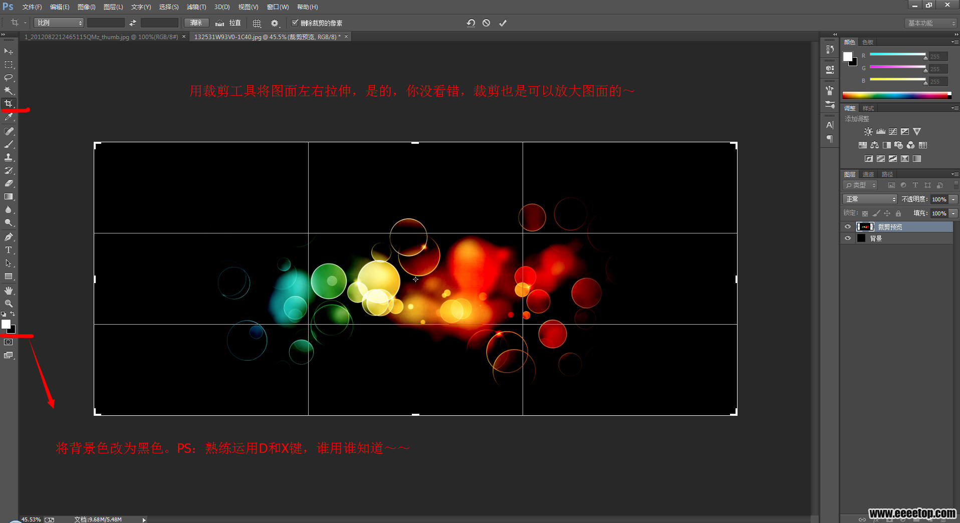Screen dimensions: 960x523
Task: Add a Brightness/Contrast adjustment
Action: coord(868,132)
